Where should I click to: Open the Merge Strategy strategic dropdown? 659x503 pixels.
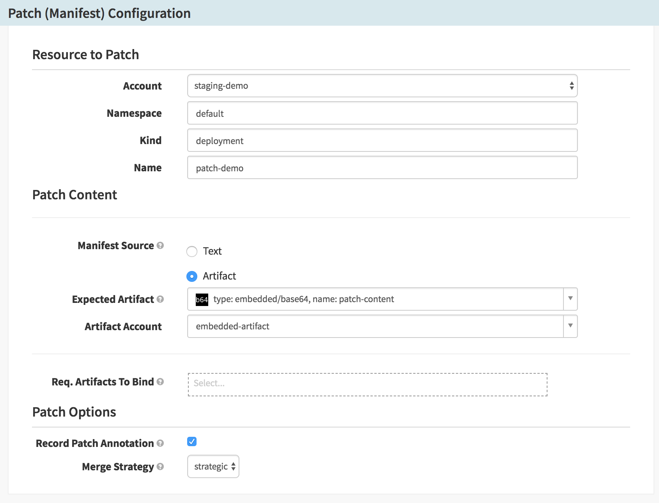[213, 466]
